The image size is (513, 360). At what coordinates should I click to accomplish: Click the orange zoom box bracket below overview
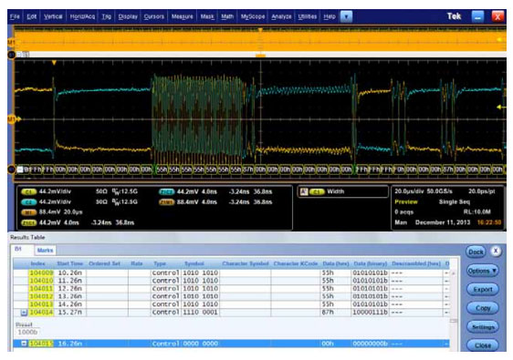[260, 56]
